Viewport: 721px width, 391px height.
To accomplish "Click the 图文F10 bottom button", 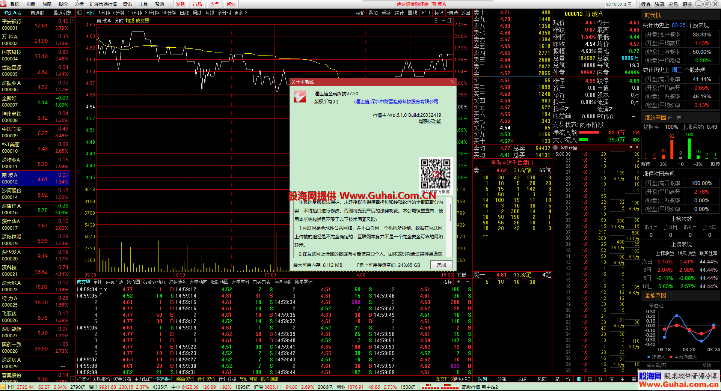I will [444, 379].
